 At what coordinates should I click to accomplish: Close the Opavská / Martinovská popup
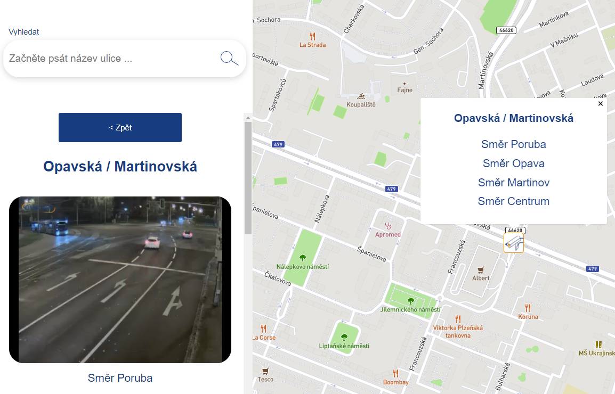601,103
